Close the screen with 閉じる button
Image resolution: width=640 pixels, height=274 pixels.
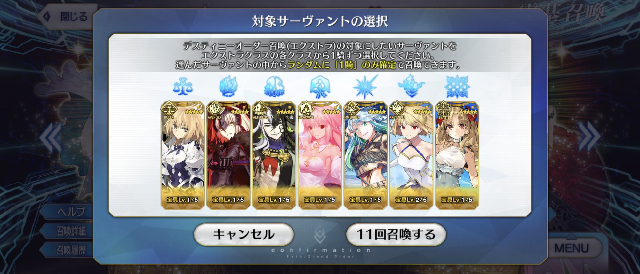(x=67, y=16)
